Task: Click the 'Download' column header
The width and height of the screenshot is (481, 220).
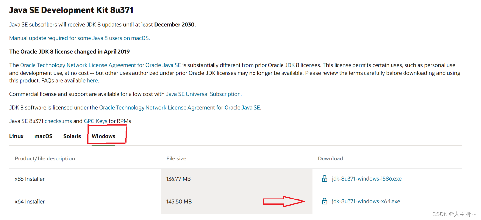Action: [330, 158]
